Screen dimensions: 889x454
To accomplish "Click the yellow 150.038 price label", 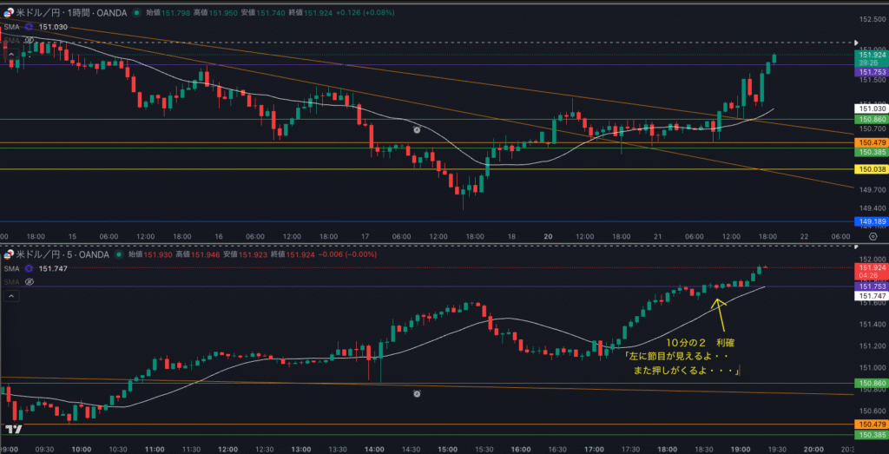I will pyautogui.click(x=871, y=169).
